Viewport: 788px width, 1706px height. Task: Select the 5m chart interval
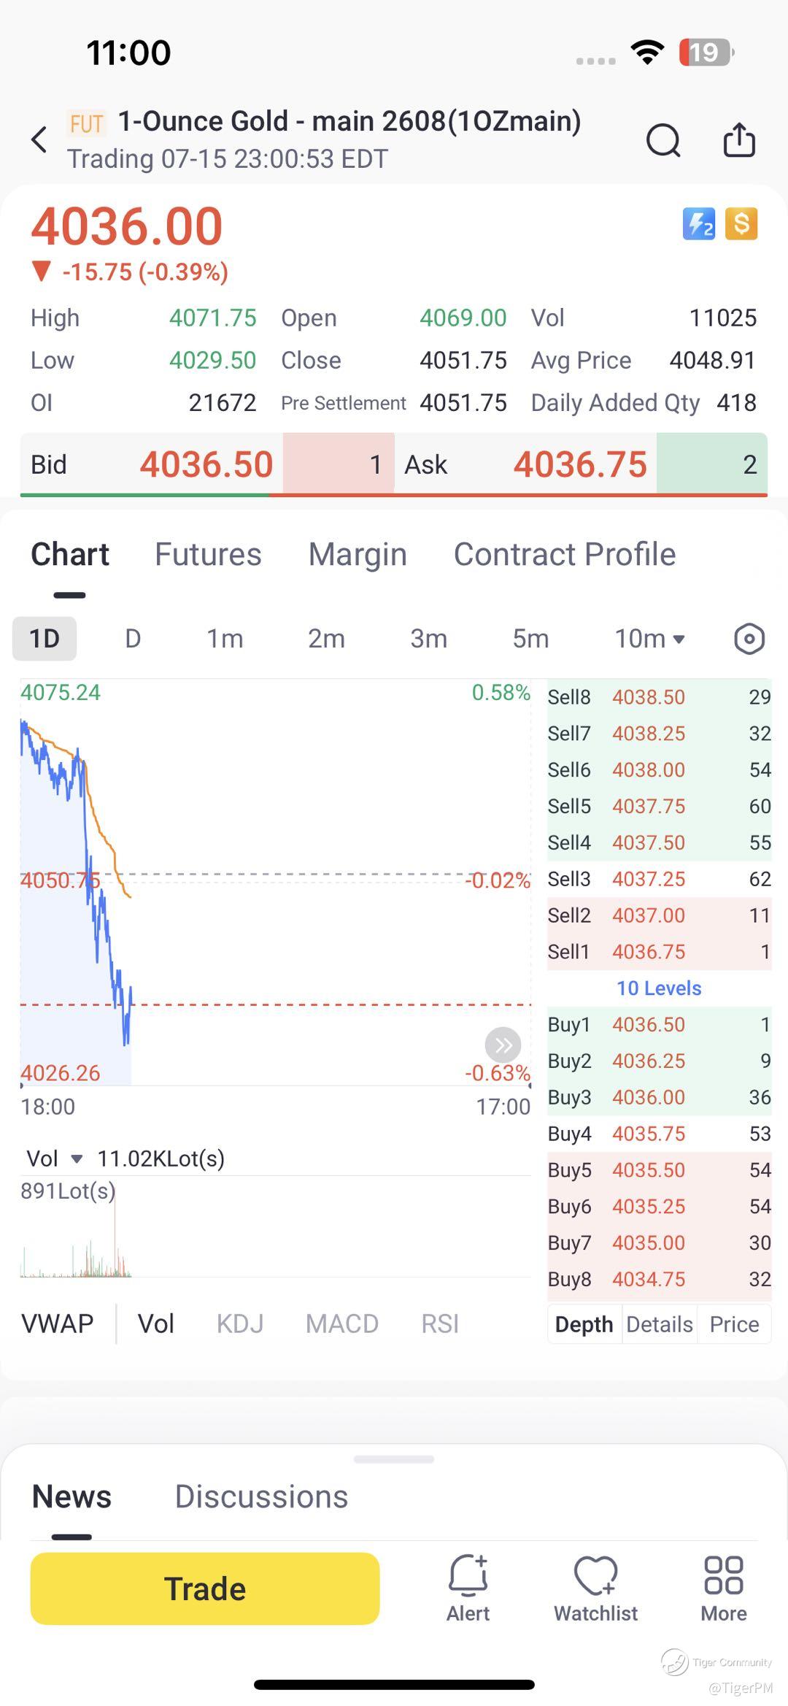pyautogui.click(x=530, y=639)
